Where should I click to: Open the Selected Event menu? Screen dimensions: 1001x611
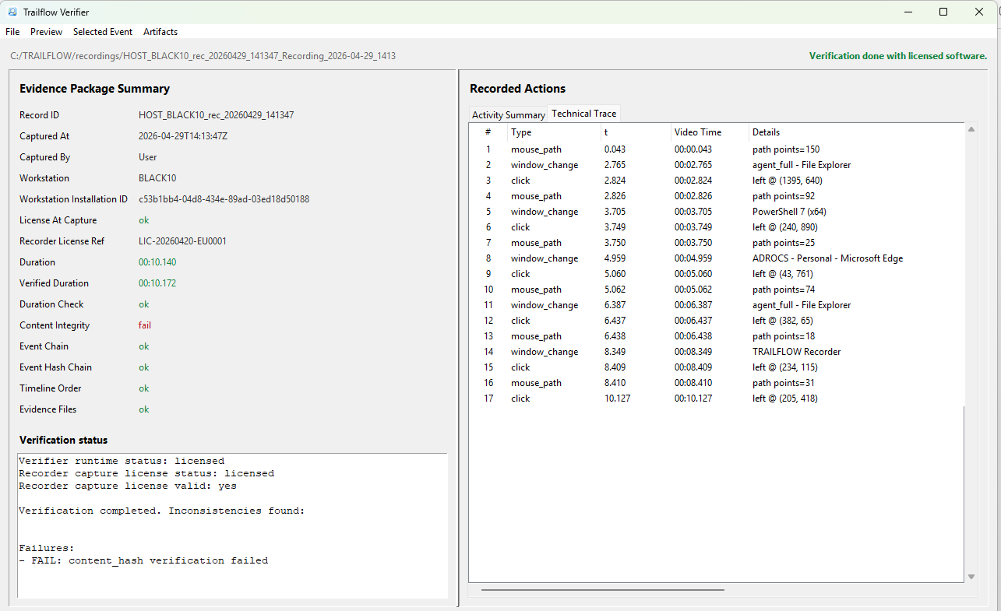pos(103,32)
